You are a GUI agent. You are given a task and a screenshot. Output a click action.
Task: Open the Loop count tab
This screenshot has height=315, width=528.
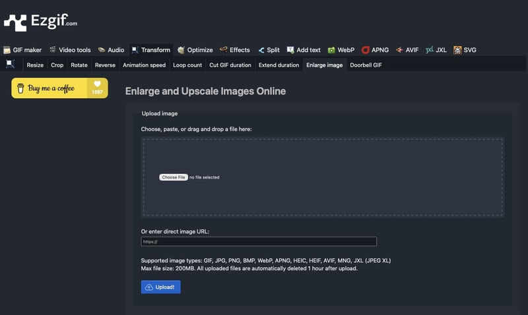[x=187, y=65]
